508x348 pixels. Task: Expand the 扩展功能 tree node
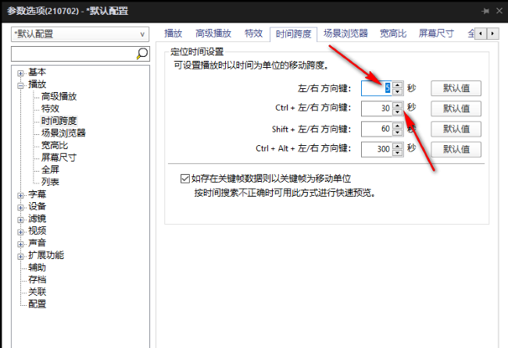20,255
